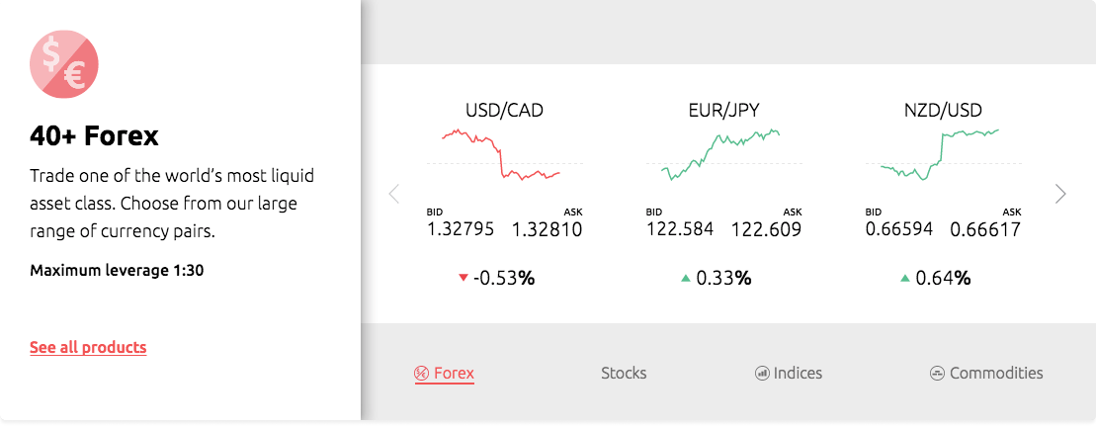
Task: Switch to the Stocks tab
Action: point(624,374)
